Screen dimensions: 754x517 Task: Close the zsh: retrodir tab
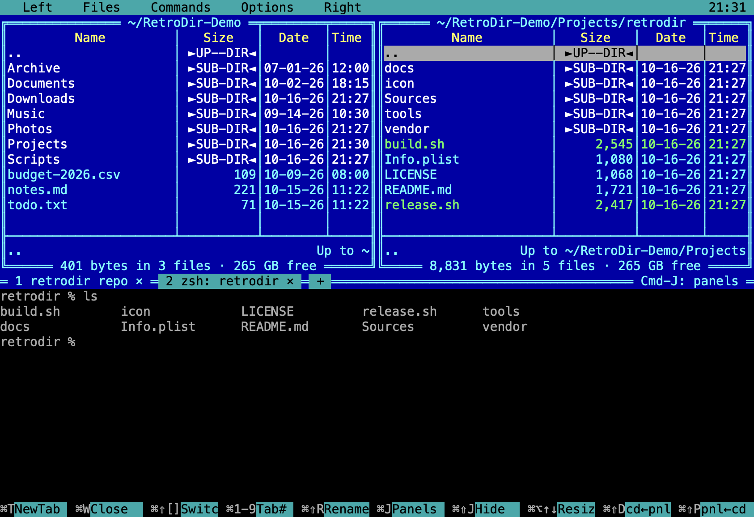coord(290,281)
